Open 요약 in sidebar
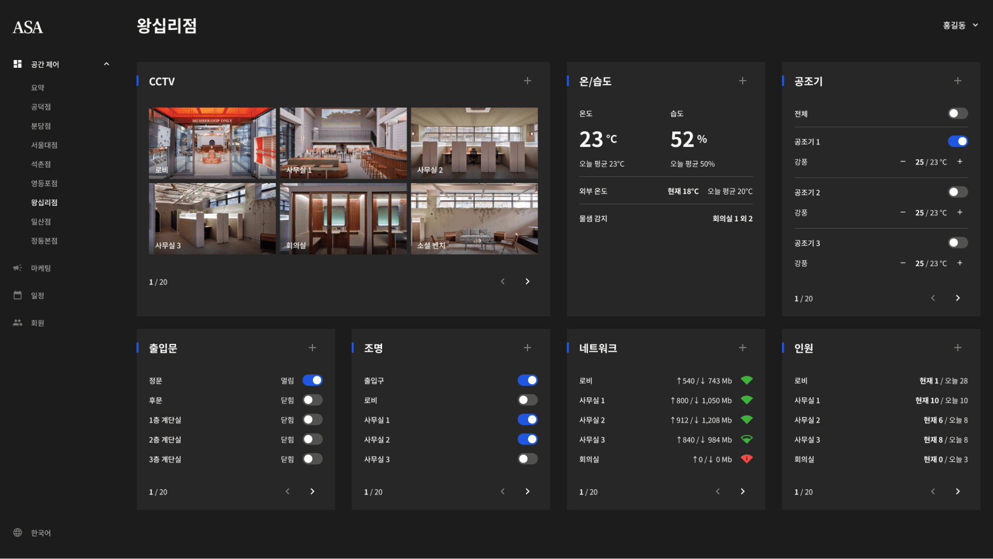Screen dimensions: 993x559 (x=38, y=88)
